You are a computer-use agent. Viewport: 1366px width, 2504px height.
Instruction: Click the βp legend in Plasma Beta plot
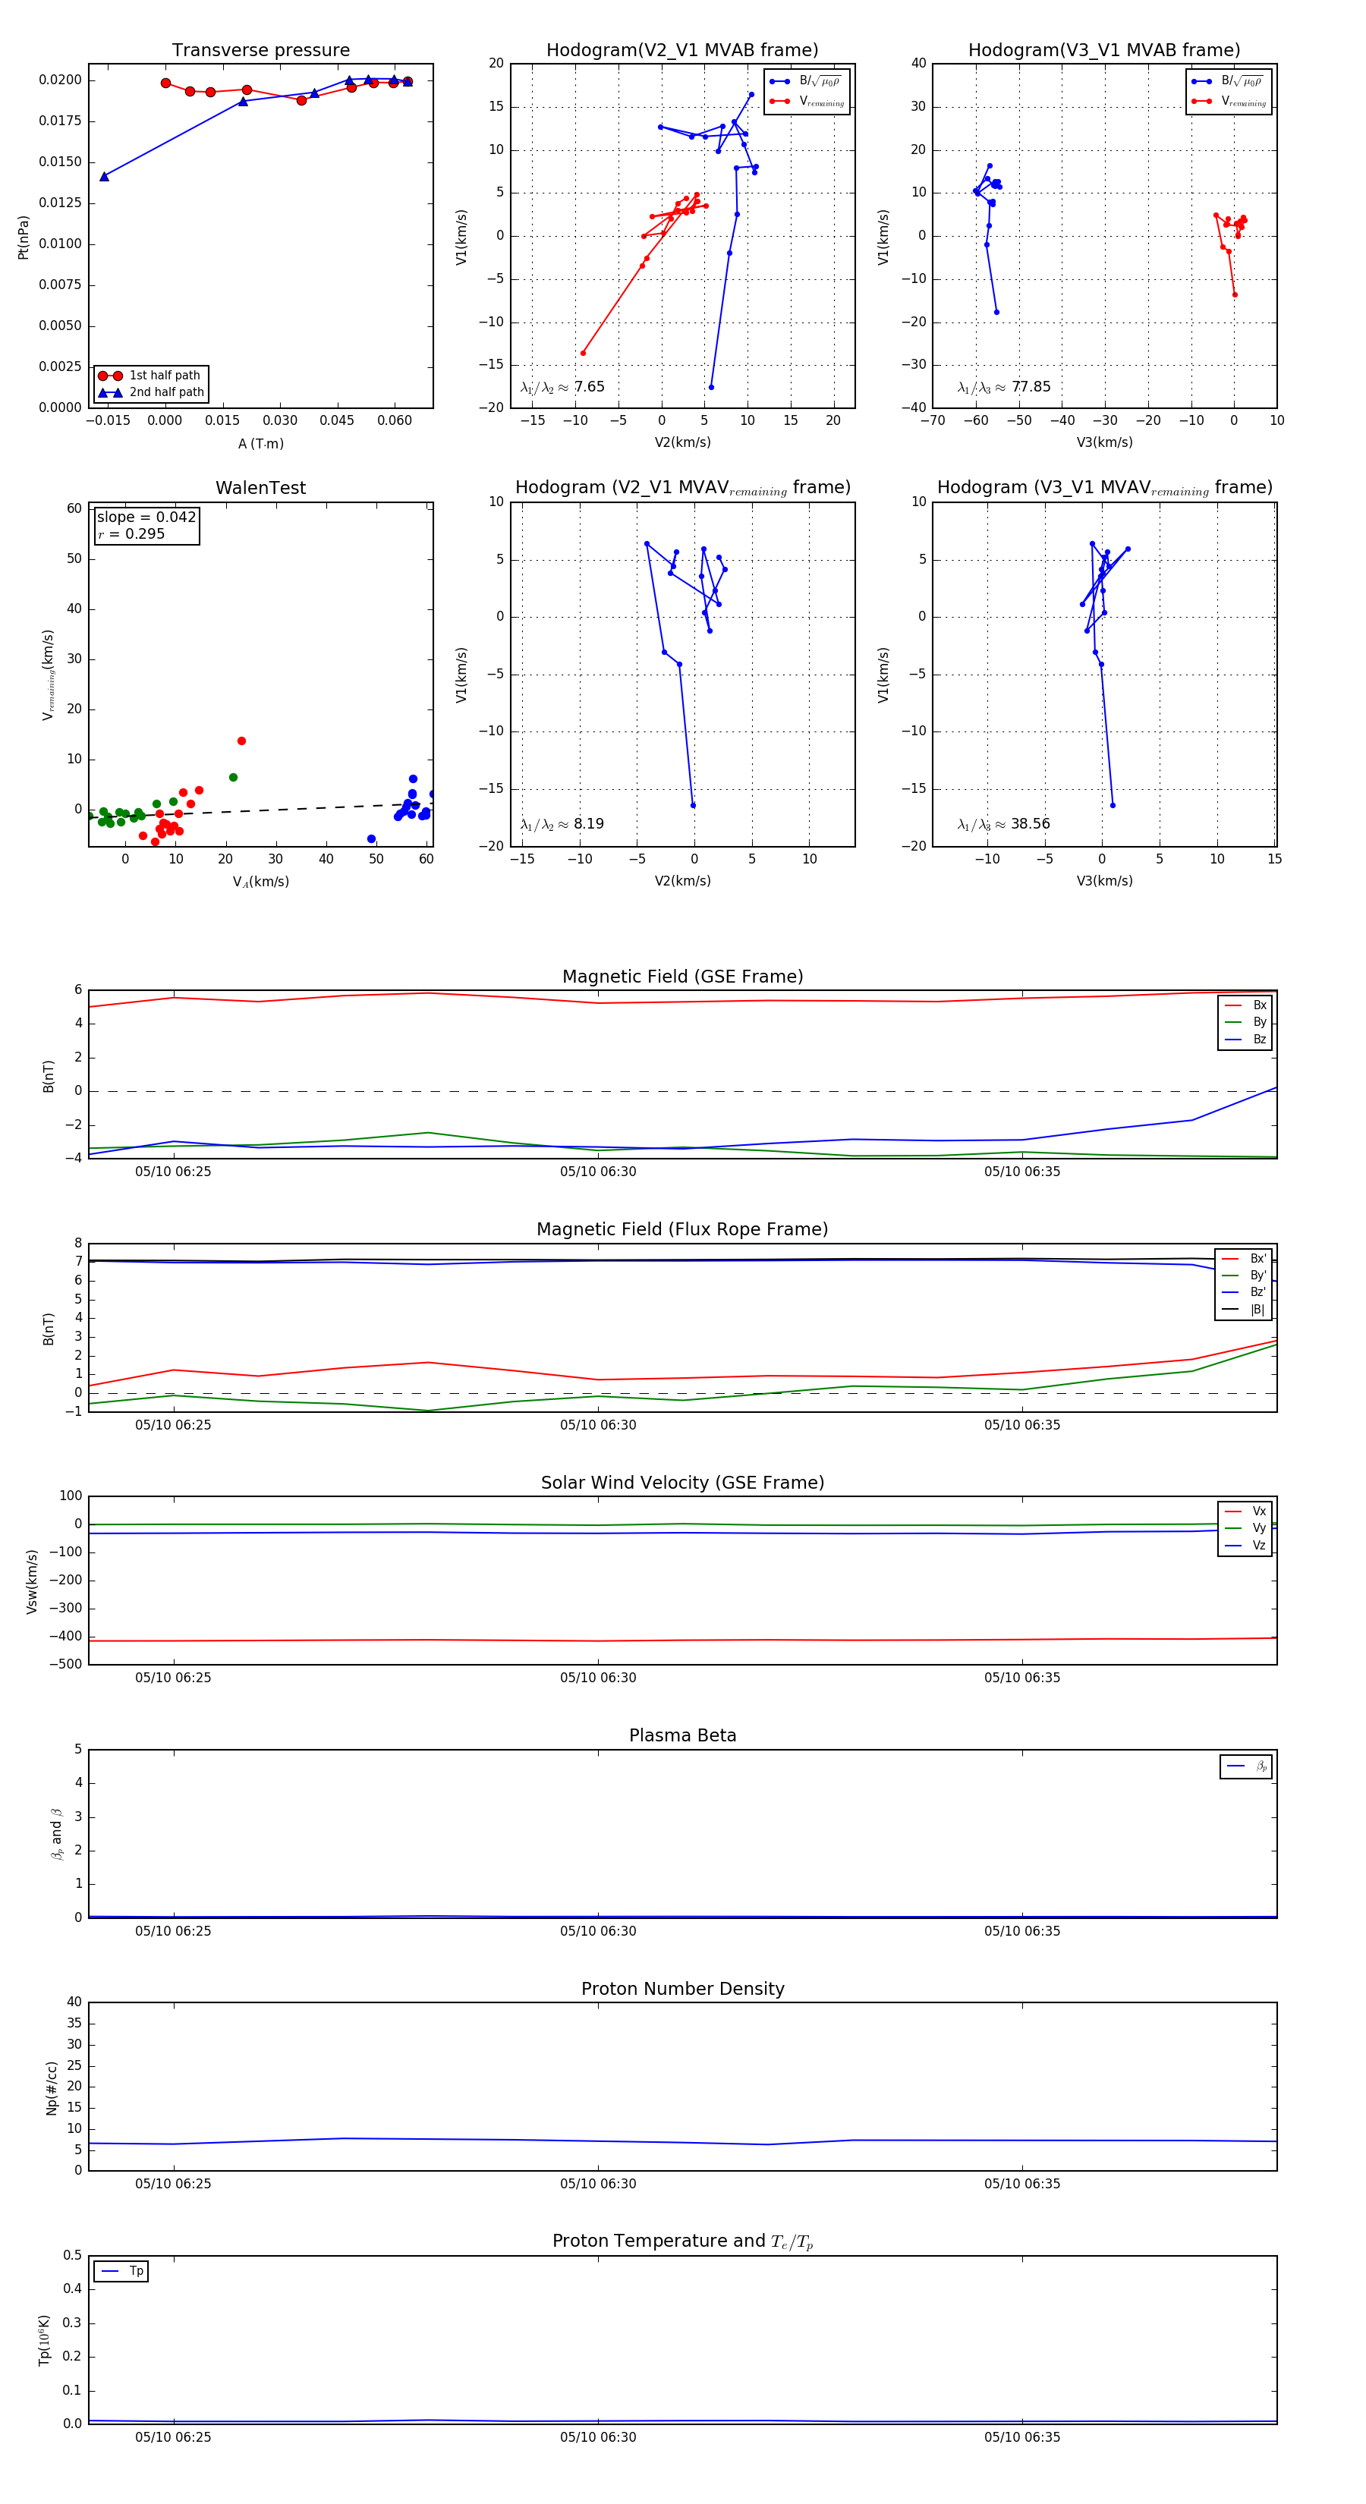click(x=1246, y=1766)
